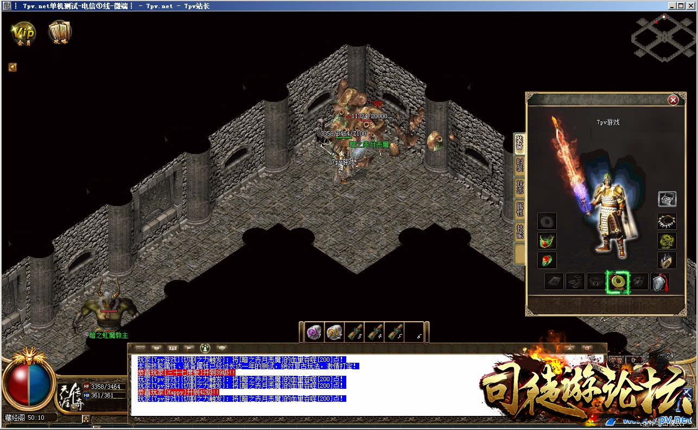Click the 藏经阁 50:10 map location label
Viewport: 698px width, 430px height.
[x=25, y=418]
